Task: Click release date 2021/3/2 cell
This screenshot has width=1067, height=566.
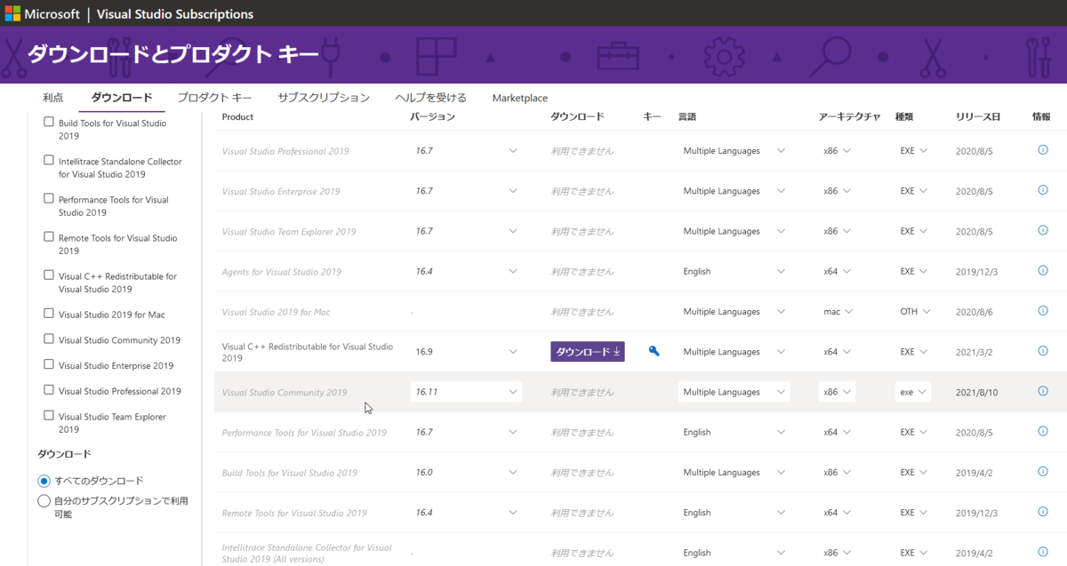Action: pos(974,352)
